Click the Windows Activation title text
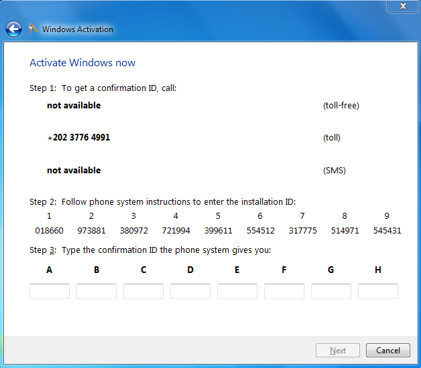421x368 pixels. pyautogui.click(x=78, y=29)
